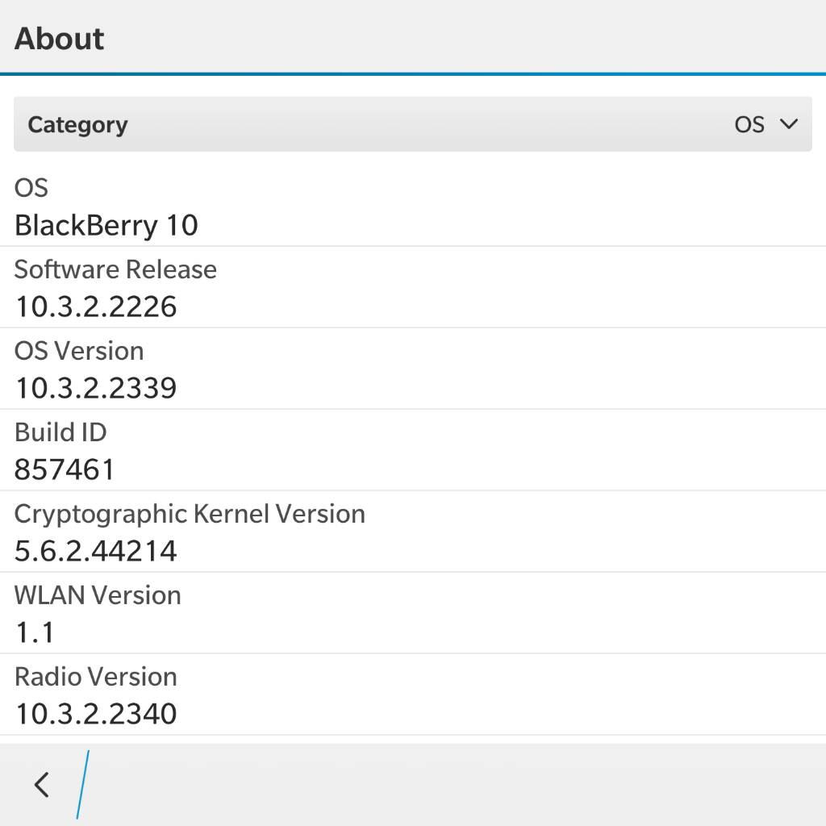
Task: Select the OS value in Category dropdown
Action: coord(749,124)
